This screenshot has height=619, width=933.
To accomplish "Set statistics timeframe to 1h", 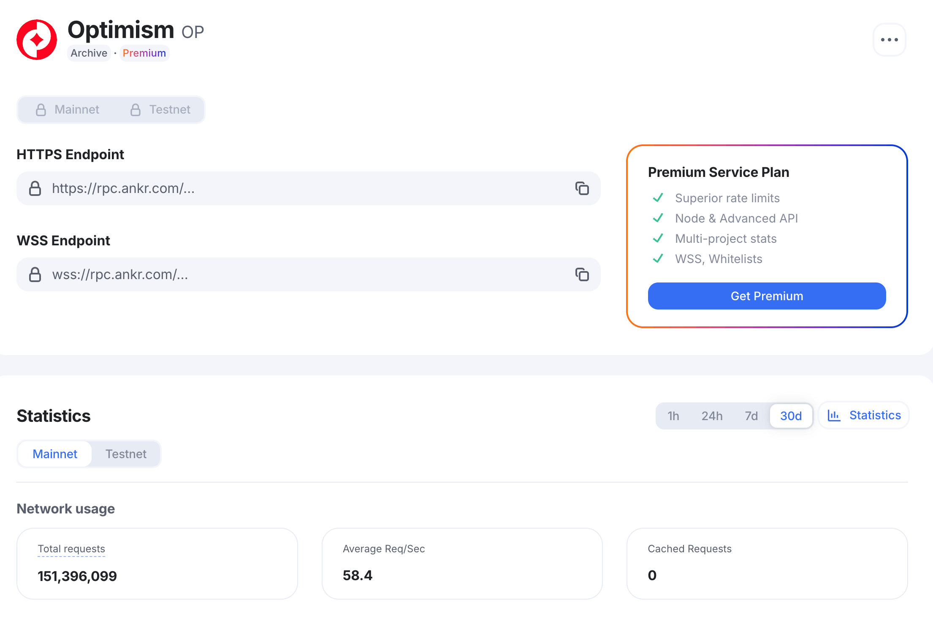I will click(x=673, y=416).
